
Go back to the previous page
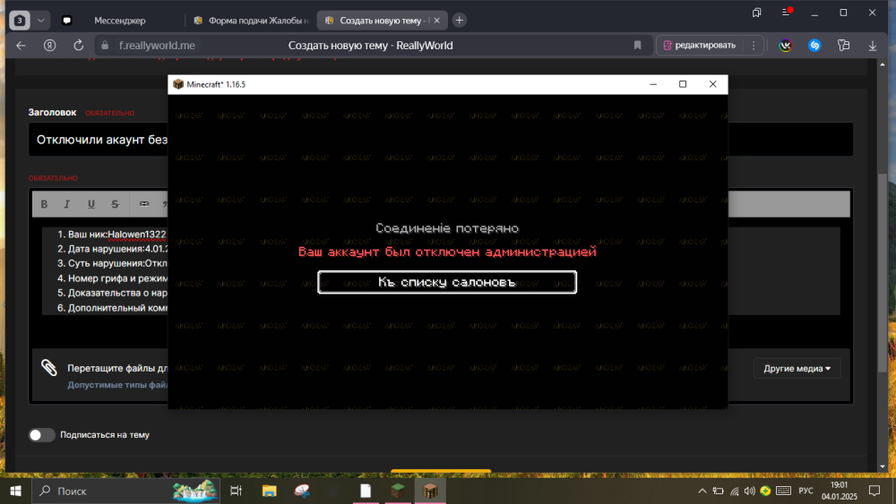[x=22, y=46]
